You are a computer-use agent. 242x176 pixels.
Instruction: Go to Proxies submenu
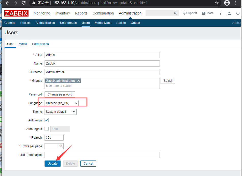pyautogui.click(x=25, y=23)
